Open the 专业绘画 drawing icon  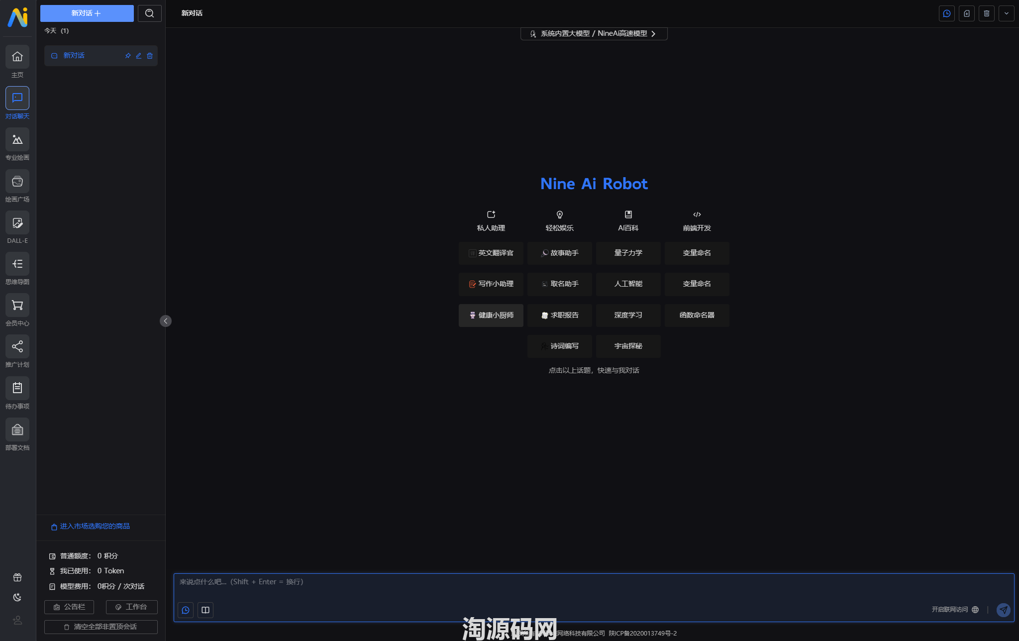click(17, 140)
